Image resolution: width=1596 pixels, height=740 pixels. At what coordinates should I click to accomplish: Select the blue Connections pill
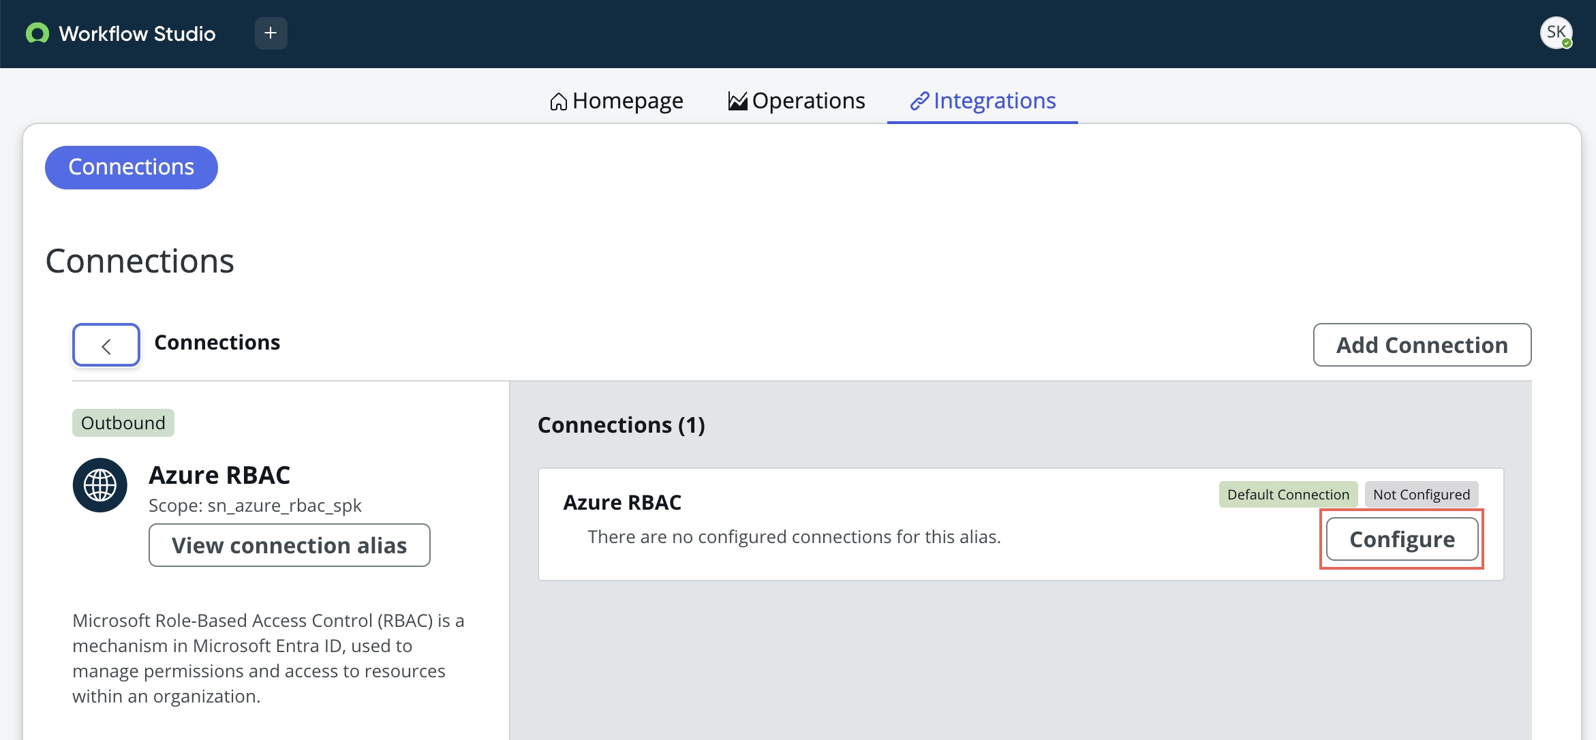[x=132, y=168]
